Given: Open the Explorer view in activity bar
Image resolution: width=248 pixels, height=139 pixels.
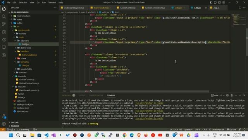Looking at the screenshot, I should tap(4, 9).
